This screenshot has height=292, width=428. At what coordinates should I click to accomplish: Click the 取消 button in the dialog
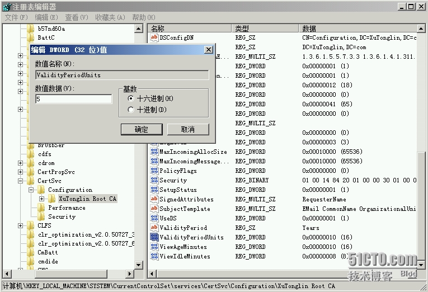click(x=188, y=129)
